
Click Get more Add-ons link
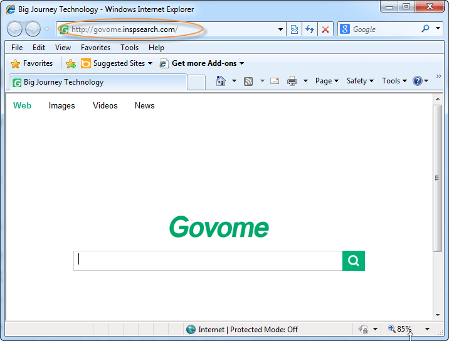pyautogui.click(x=201, y=63)
